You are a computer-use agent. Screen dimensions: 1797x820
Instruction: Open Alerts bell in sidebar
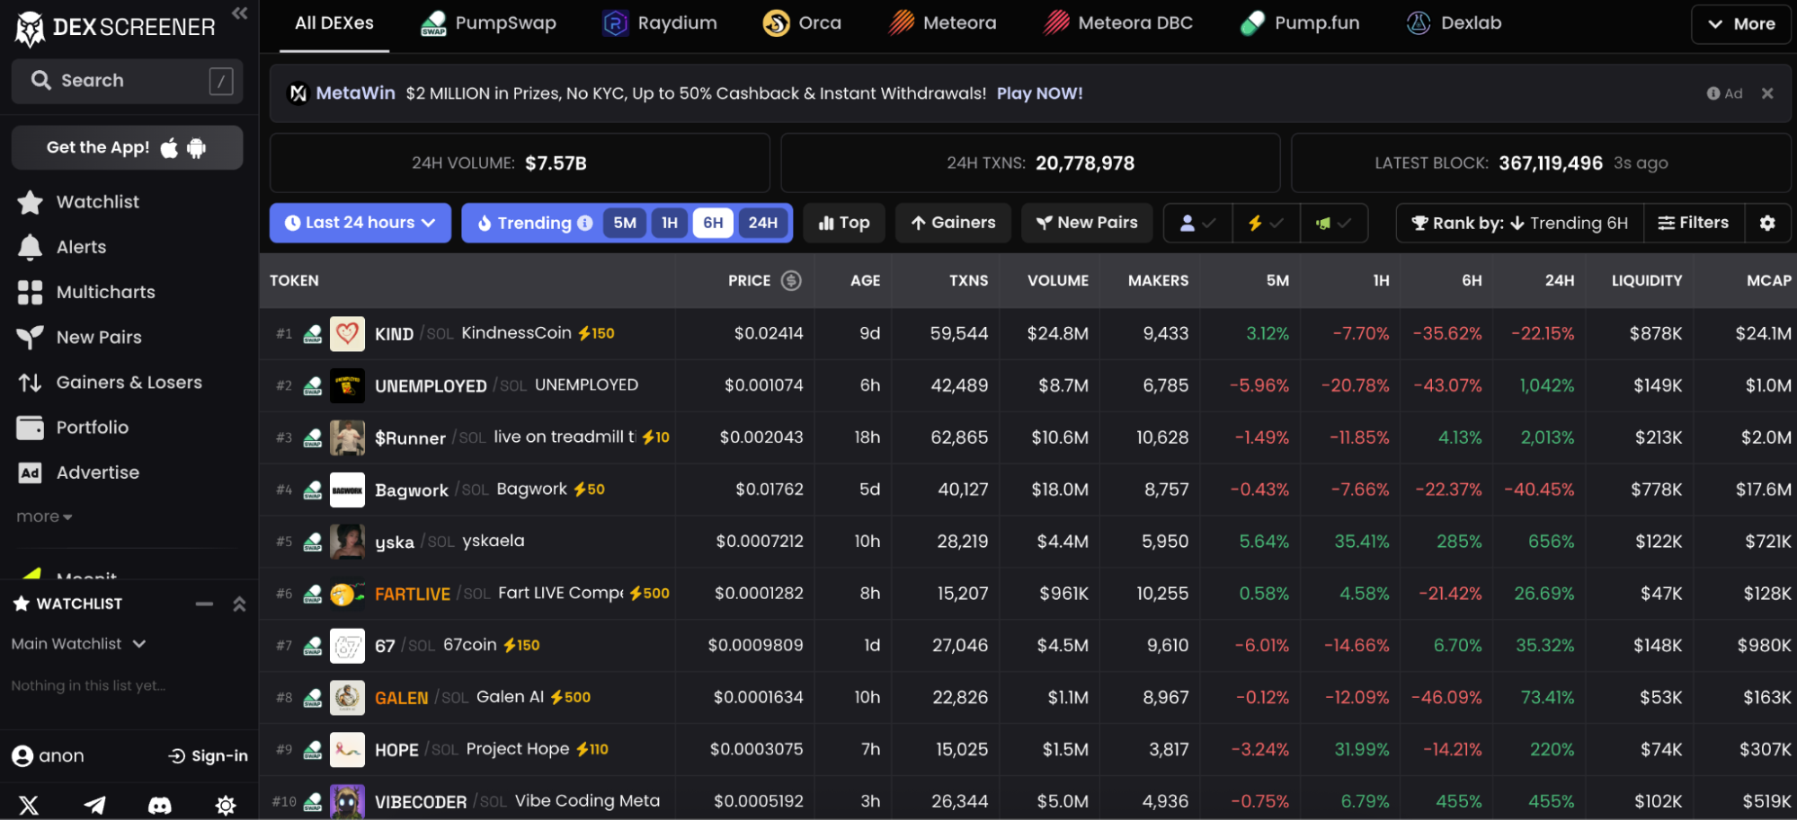30,247
